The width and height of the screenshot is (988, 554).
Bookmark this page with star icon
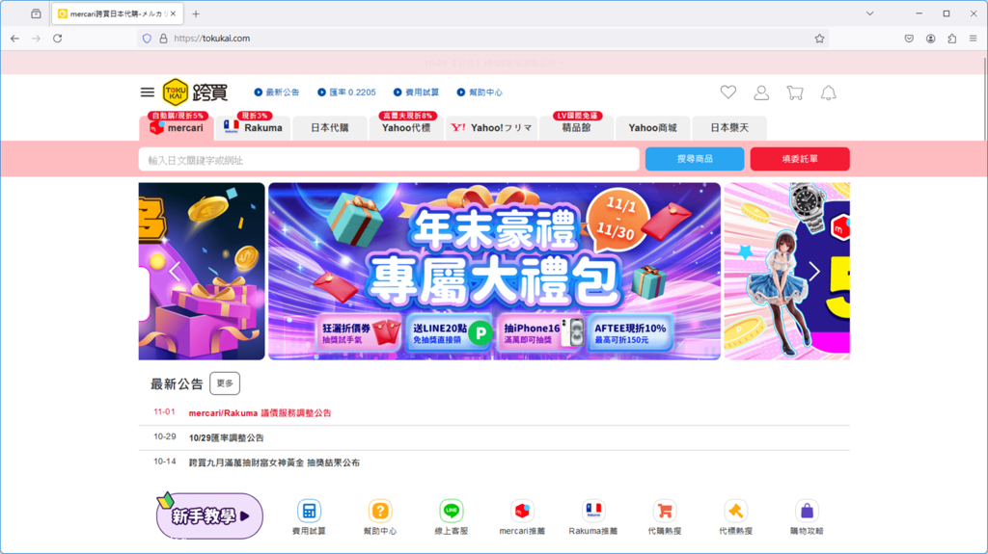[x=819, y=39]
